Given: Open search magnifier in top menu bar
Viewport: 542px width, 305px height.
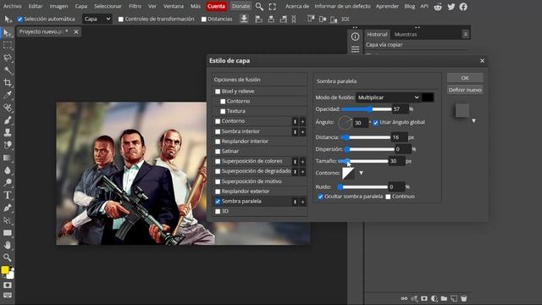Looking at the screenshot, I should [x=259, y=6].
